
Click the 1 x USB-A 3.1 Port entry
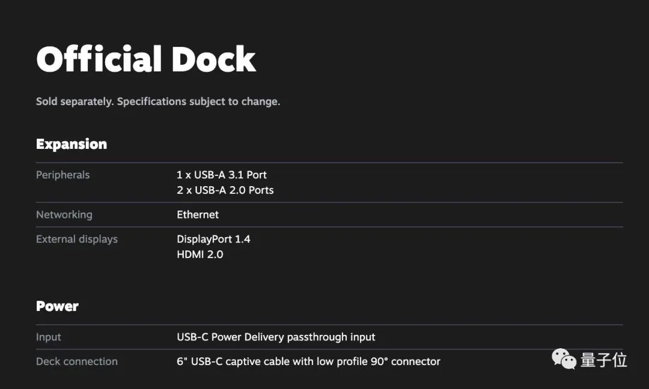tap(222, 175)
